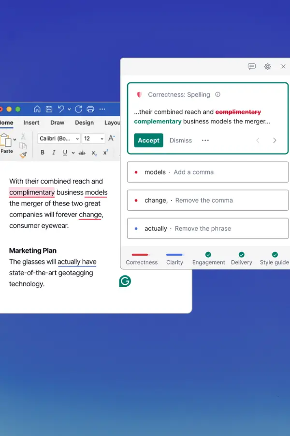
Task: Click the Print icon in title bar
Action: (x=90, y=109)
